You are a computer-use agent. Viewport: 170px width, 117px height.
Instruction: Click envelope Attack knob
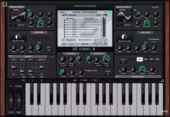(x=123, y=69)
